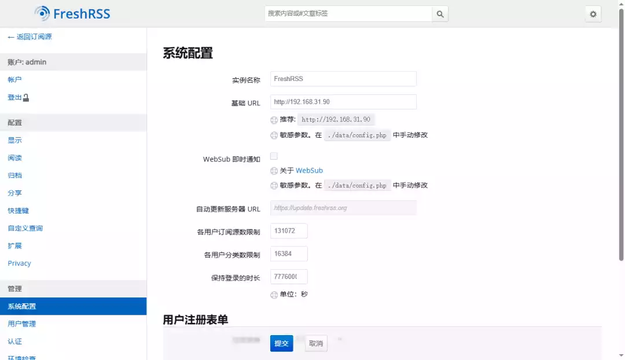Viewport: 625px width, 360px height.
Task: Open the WebSub link
Action: pos(308,170)
